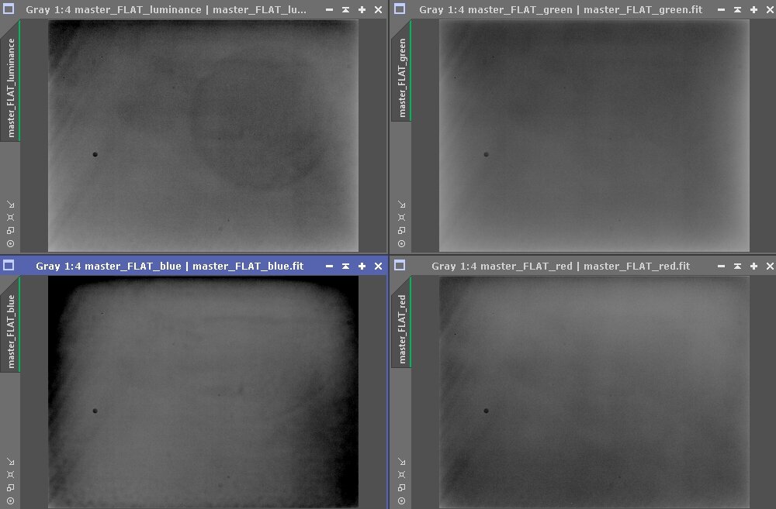Image resolution: width=776 pixels, height=509 pixels.
Task: Click the dark dust spot in blue flat image
Action: tap(95, 411)
